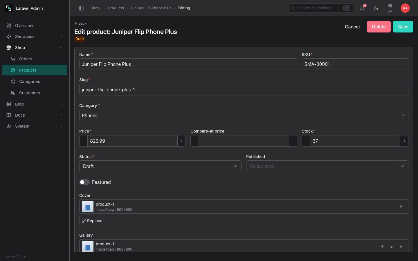Remove gallery image product-1
The height and width of the screenshot is (261, 418).
(x=401, y=246)
